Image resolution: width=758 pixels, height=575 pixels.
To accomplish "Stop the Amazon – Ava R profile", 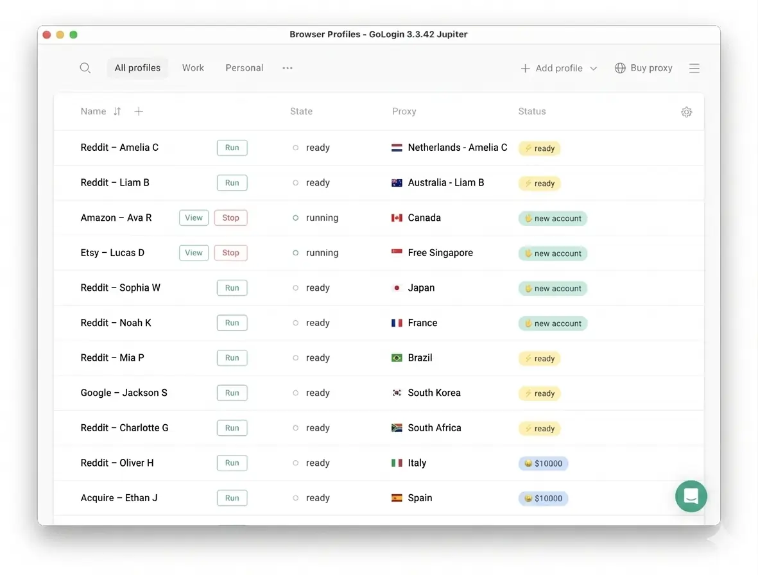I will [230, 218].
